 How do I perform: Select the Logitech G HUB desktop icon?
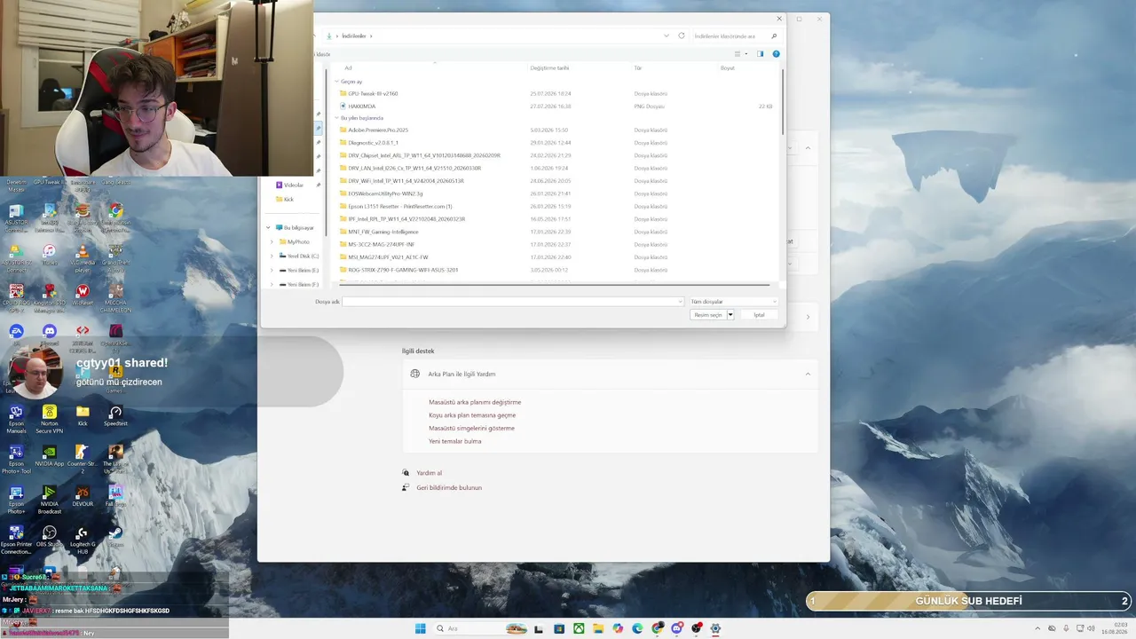83,540
